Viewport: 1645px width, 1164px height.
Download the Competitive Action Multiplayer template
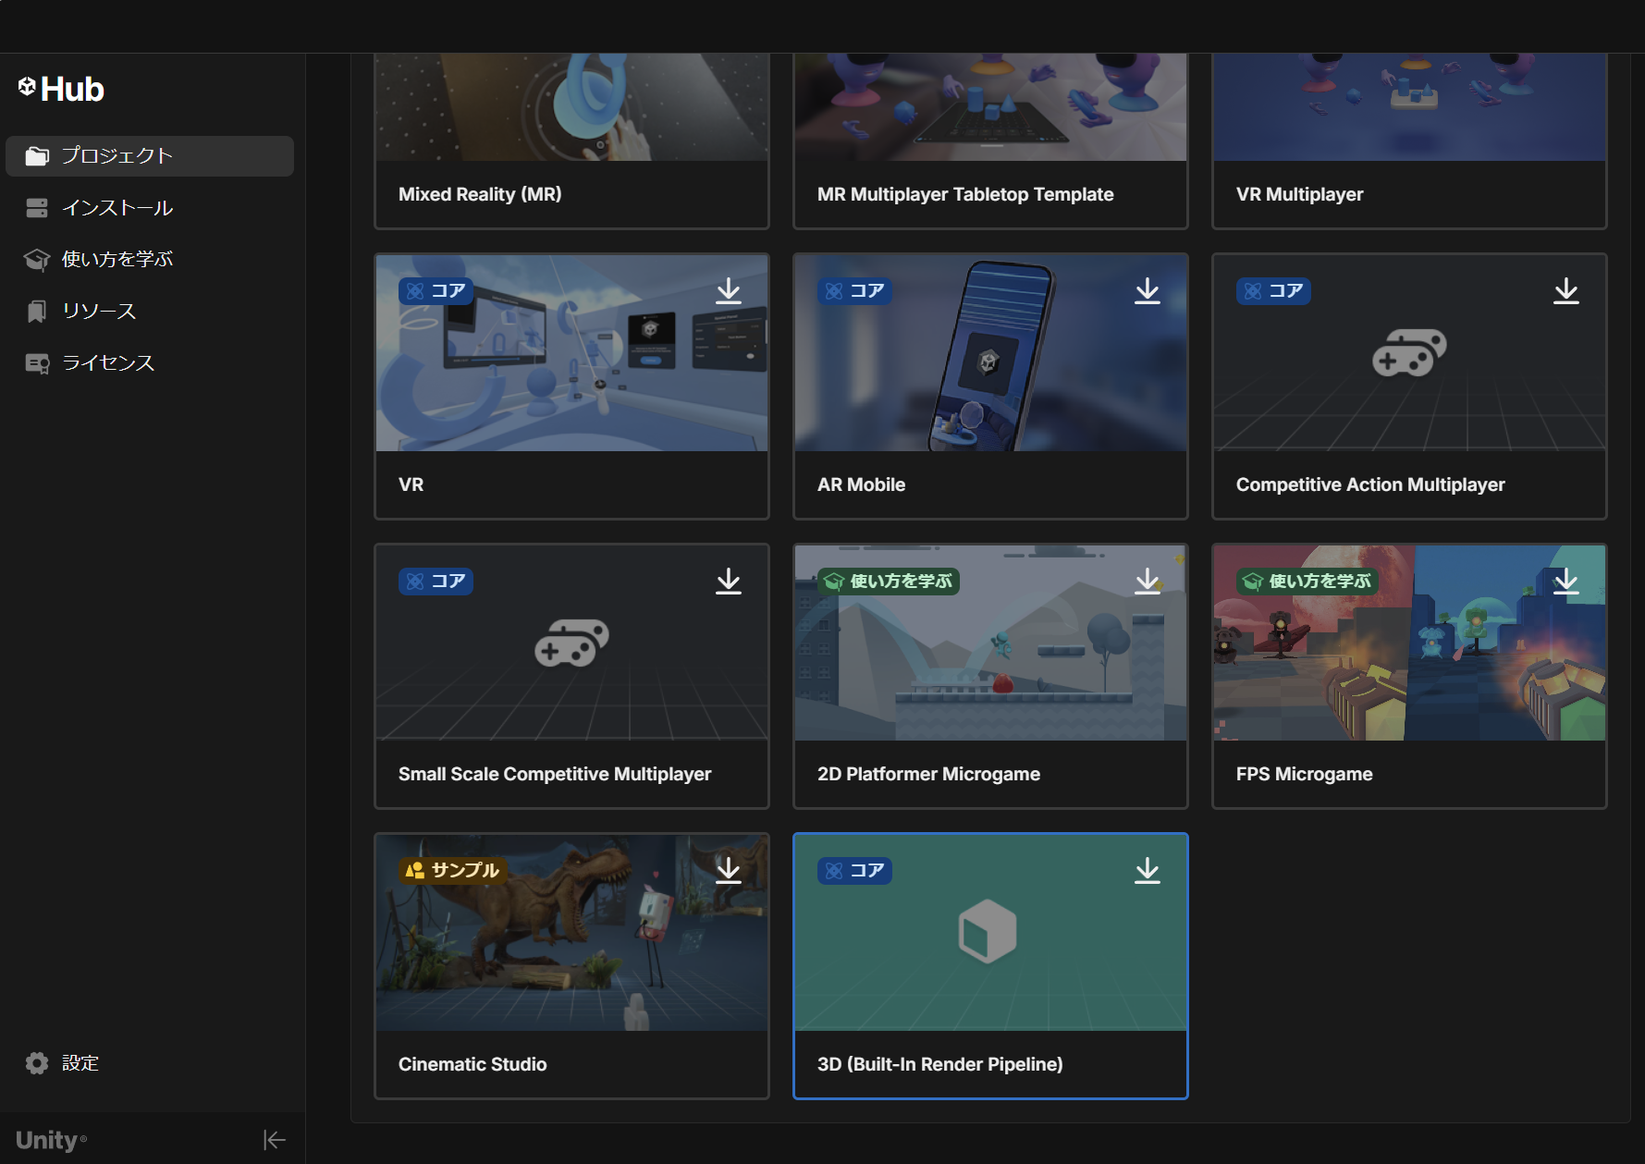tap(1565, 291)
